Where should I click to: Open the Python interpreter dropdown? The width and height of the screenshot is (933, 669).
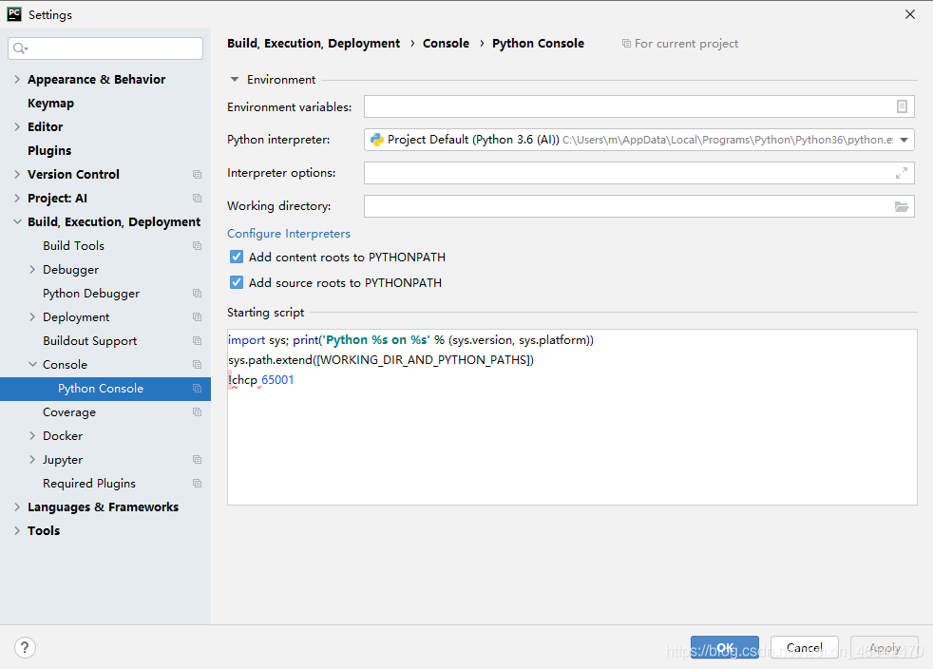pyautogui.click(x=904, y=140)
